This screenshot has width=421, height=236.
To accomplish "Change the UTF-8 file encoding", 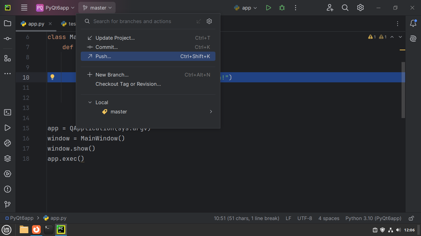I will 305,218.
